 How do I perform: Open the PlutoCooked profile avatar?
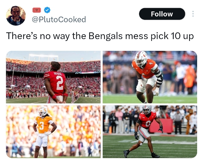click(16, 16)
